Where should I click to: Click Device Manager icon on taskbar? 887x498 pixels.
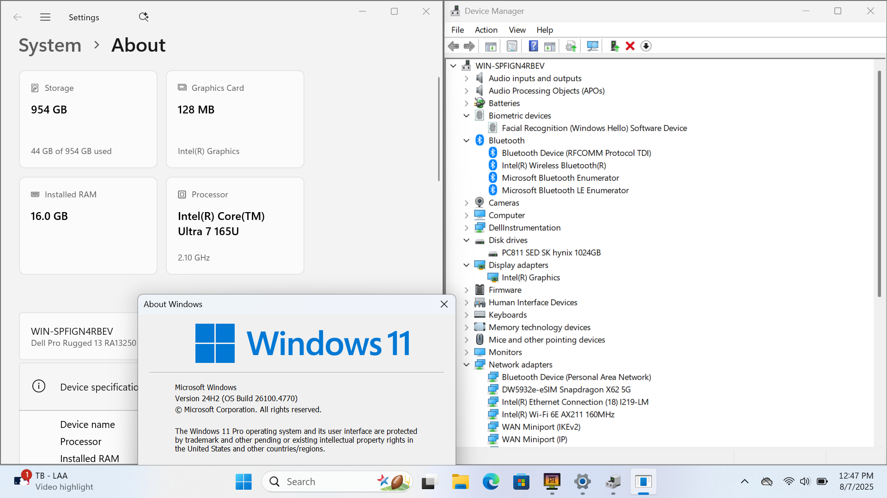[x=613, y=481]
